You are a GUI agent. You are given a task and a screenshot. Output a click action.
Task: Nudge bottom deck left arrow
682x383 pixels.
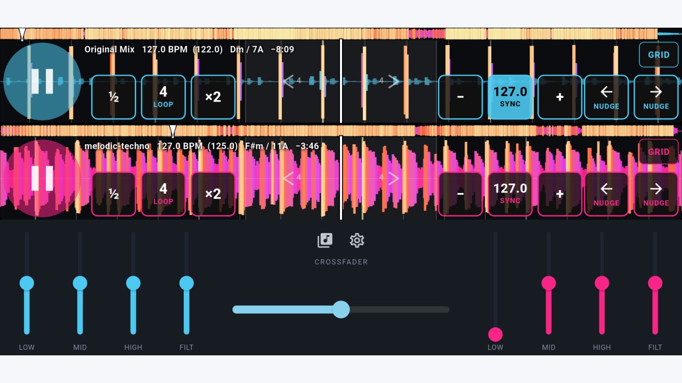click(x=606, y=194)
